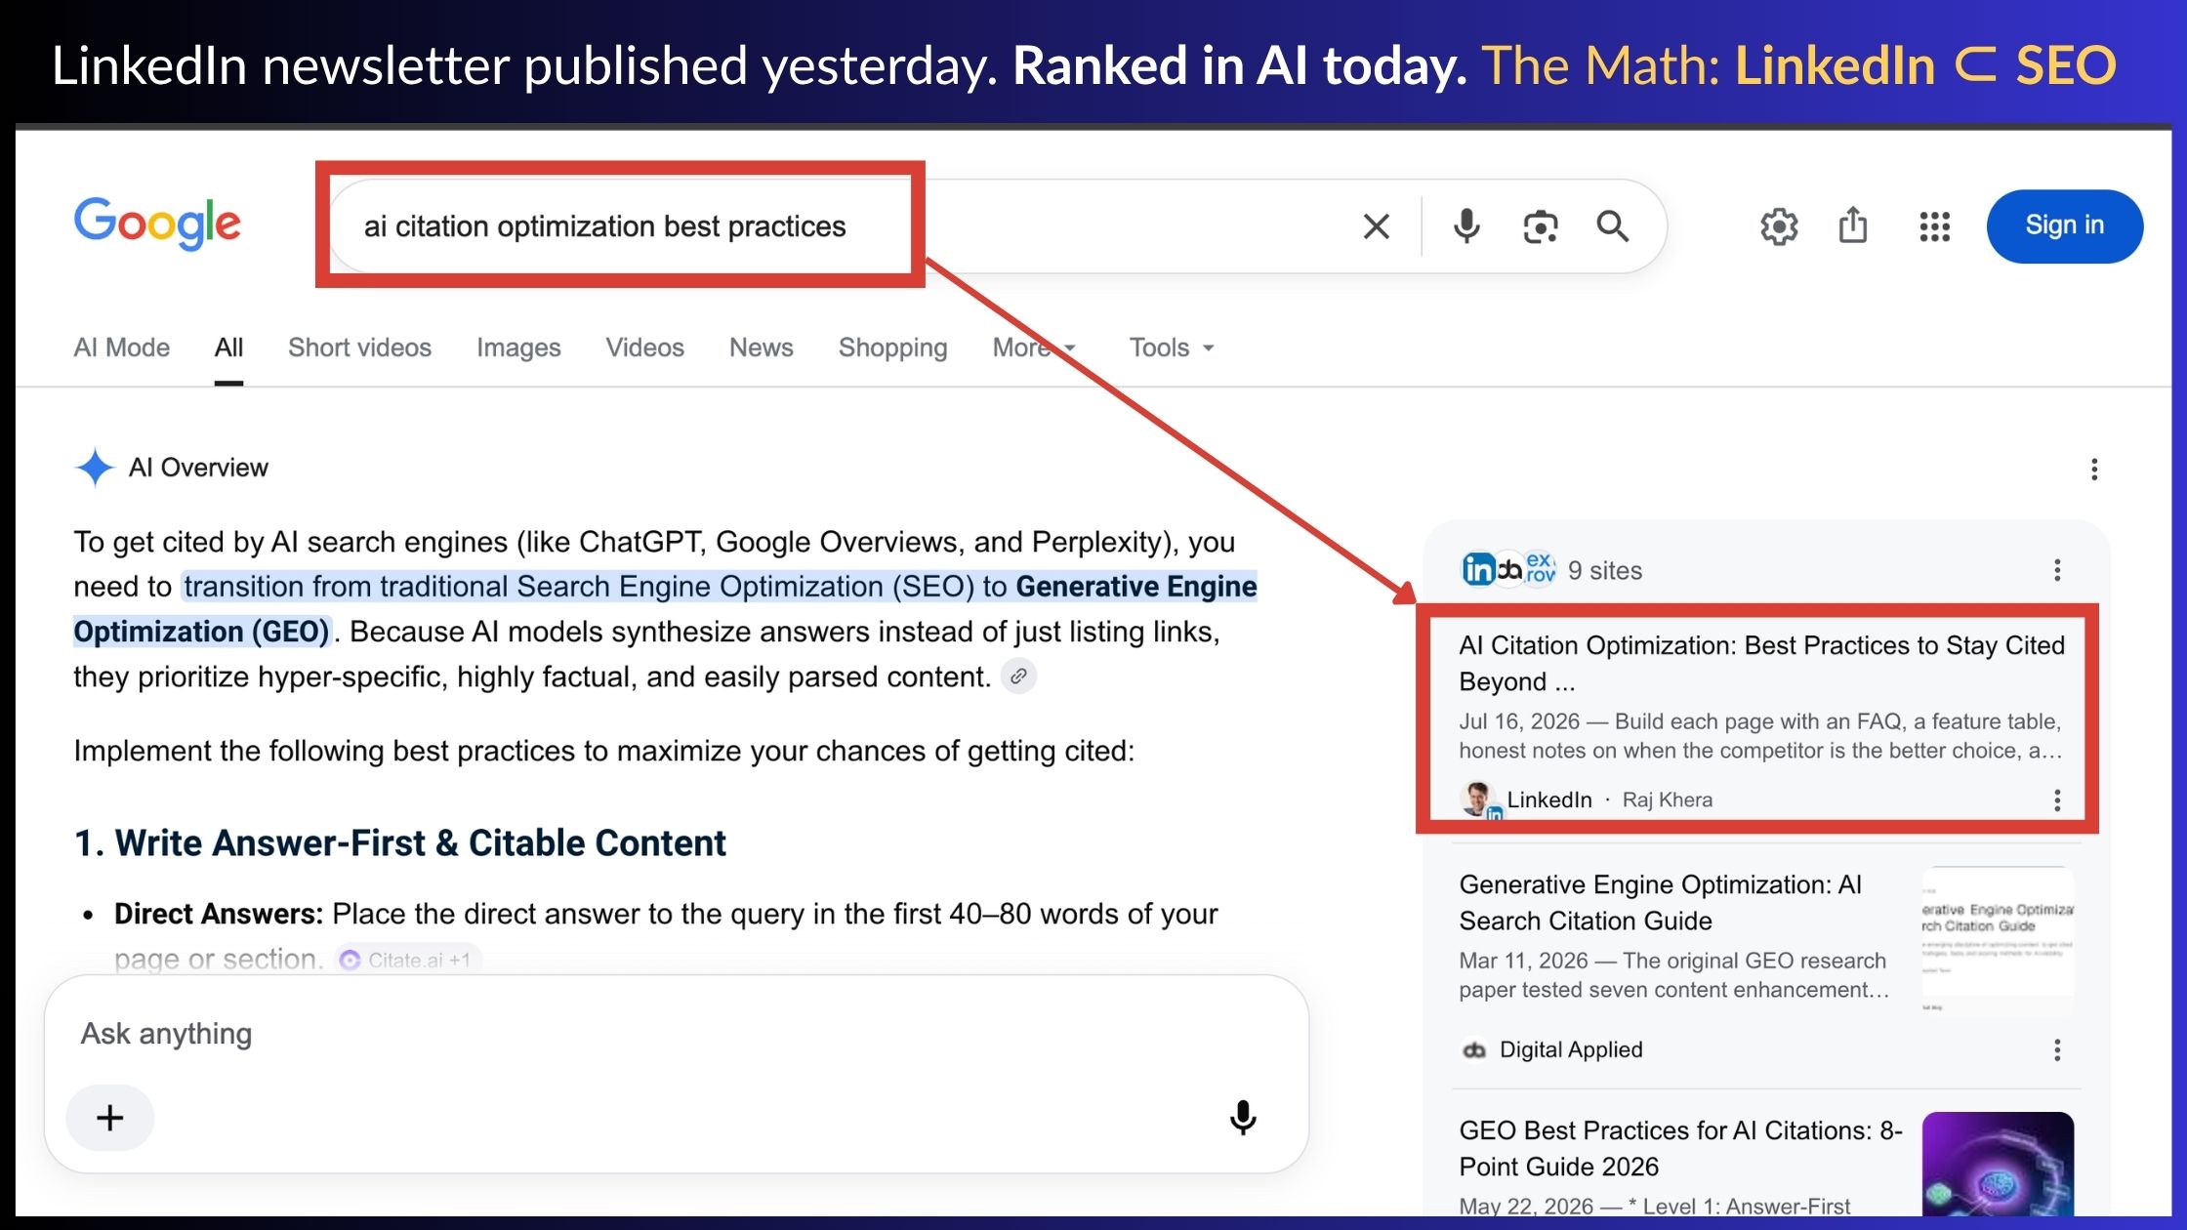Click the share icon in the header
2187x1230 pixels.
1853,225
